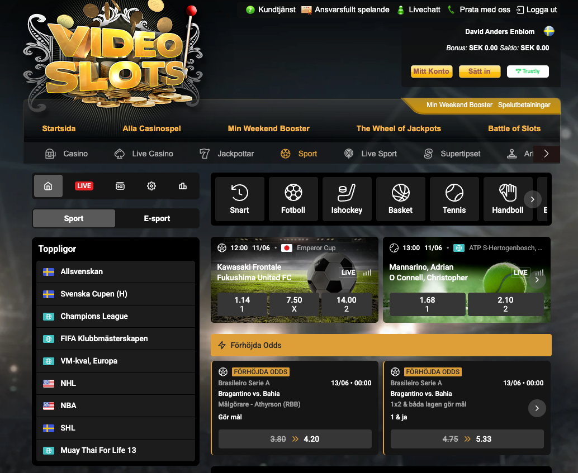578x473 pixels.
Task: Open SHL in Toppligor list
Action: point(116,428)
